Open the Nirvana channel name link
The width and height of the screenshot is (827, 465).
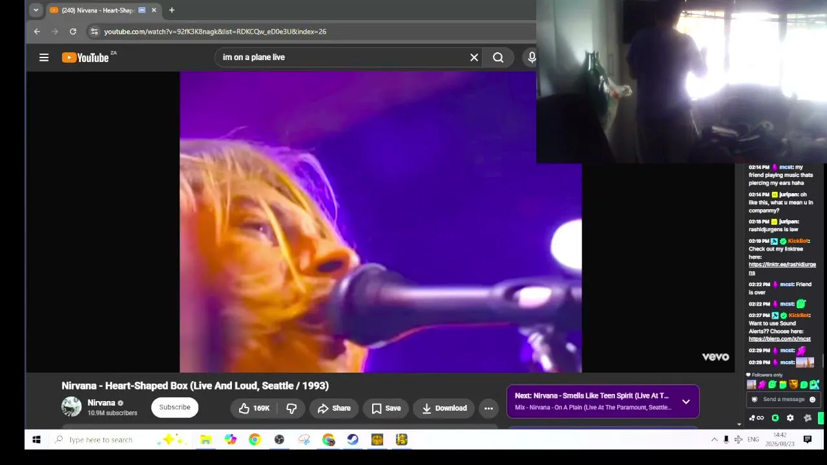(x=101, y=403)
